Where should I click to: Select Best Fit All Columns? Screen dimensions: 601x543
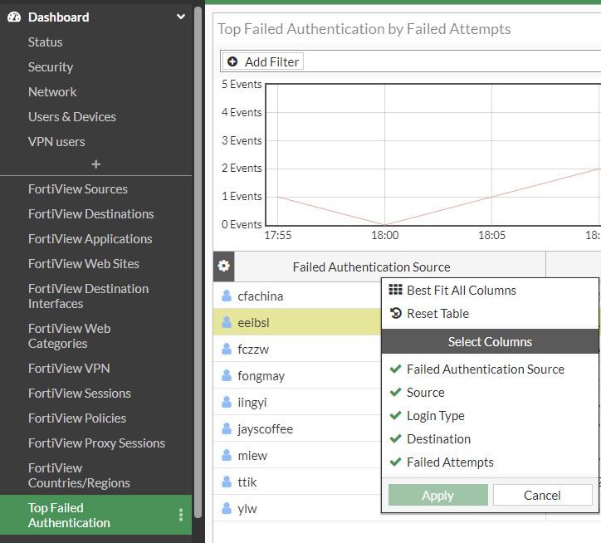click(x=461, y=291)
